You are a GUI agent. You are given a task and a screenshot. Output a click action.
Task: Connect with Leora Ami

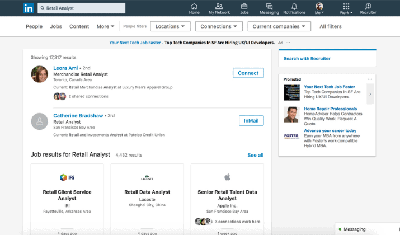[248, 73]
